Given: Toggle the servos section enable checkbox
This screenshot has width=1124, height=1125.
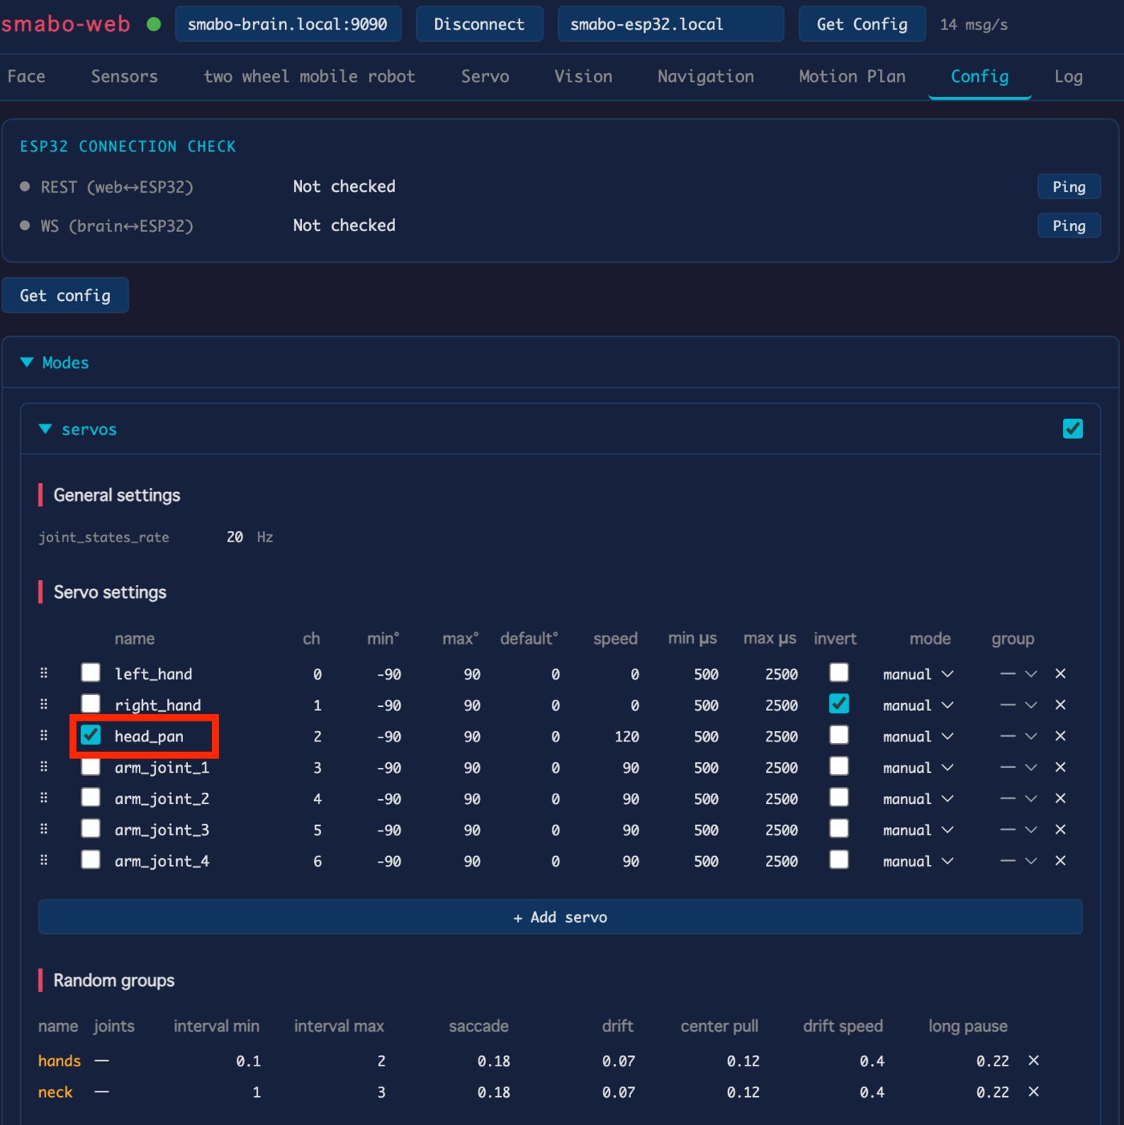Looking at the screenshot, I should (x=1073, y=429).
